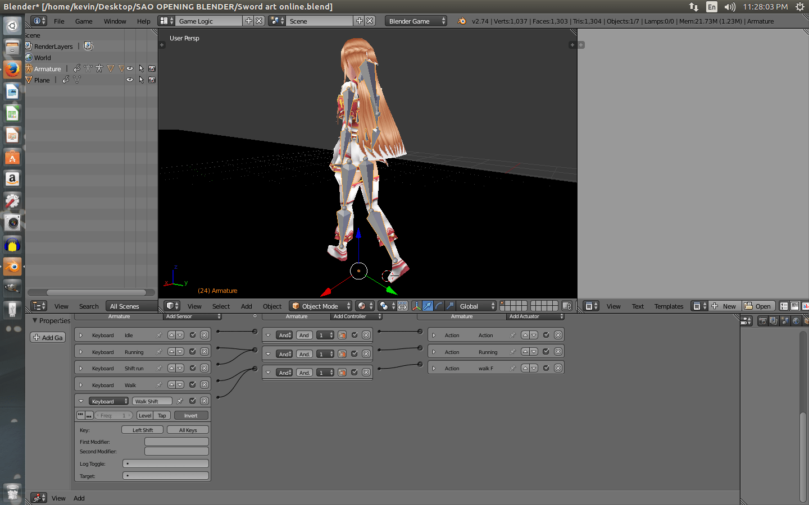Hide the Armature using its eye icon
The width and height of the screenshot is (809, 505).
click(x=130, y=68)
